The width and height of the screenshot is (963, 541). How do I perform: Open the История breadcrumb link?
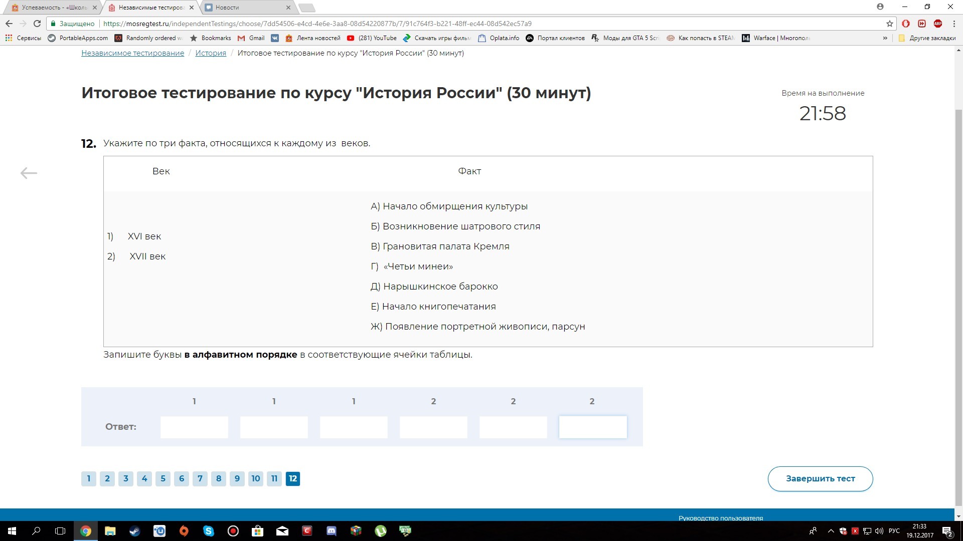pyautogui.click(x=211, y=53)
